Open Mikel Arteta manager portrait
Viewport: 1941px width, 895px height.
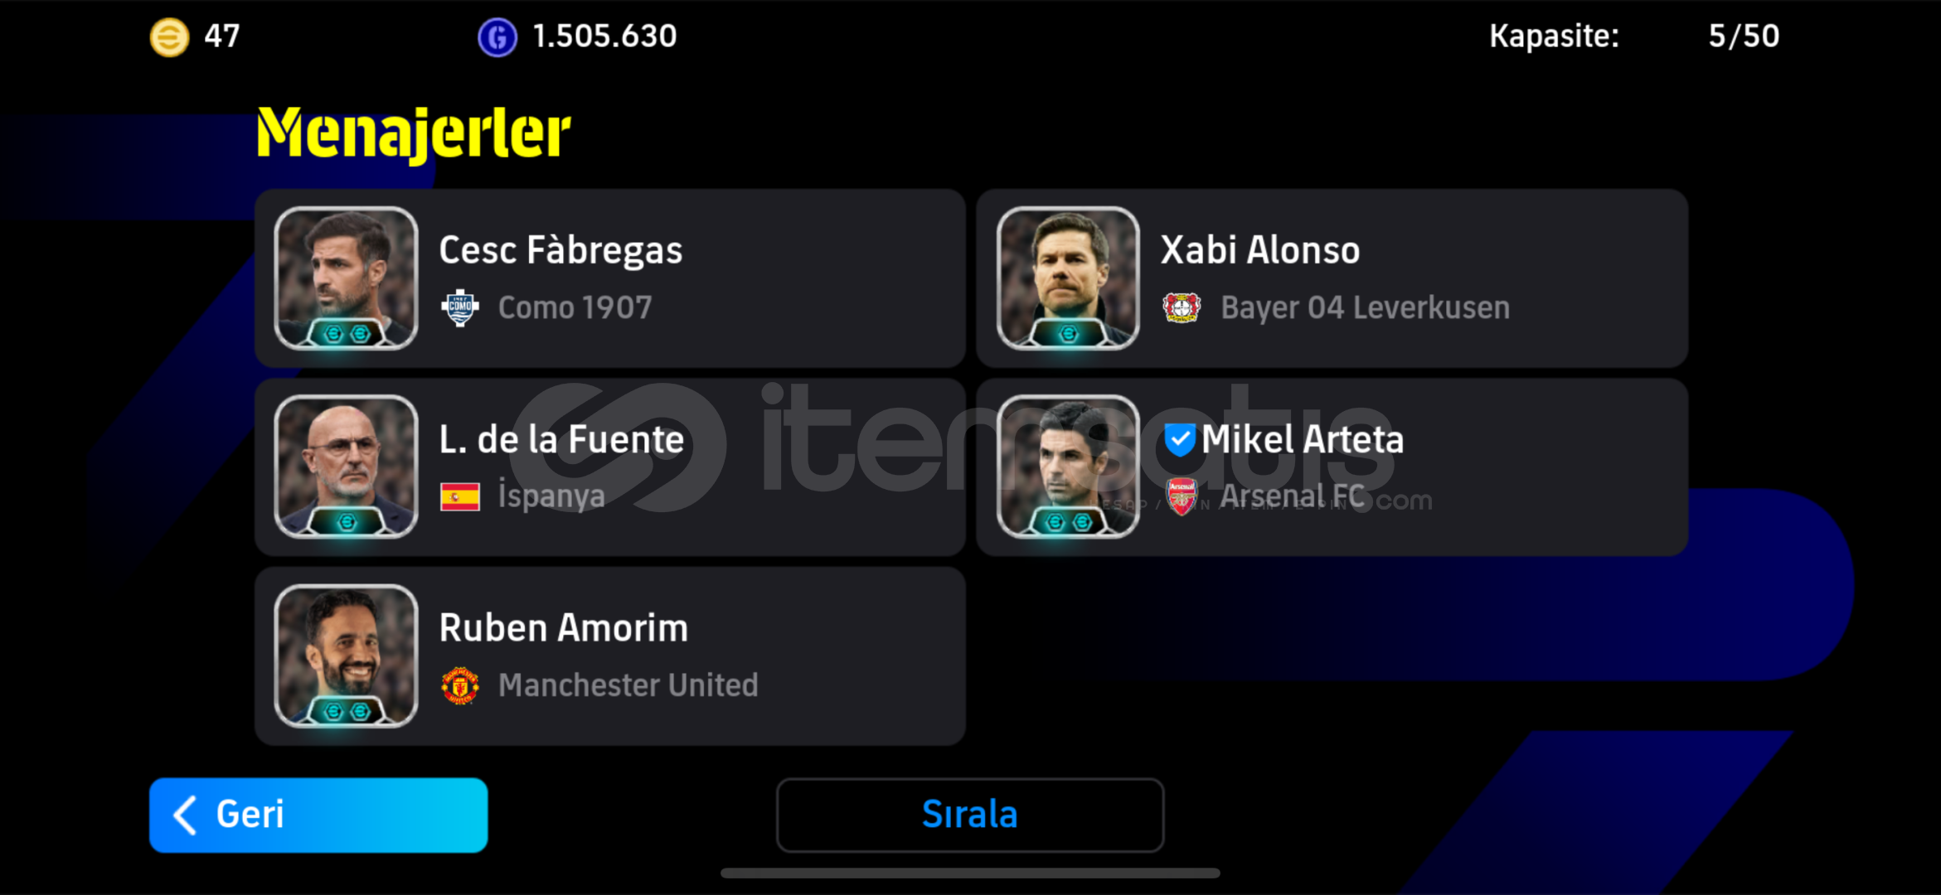[1068, 467]
